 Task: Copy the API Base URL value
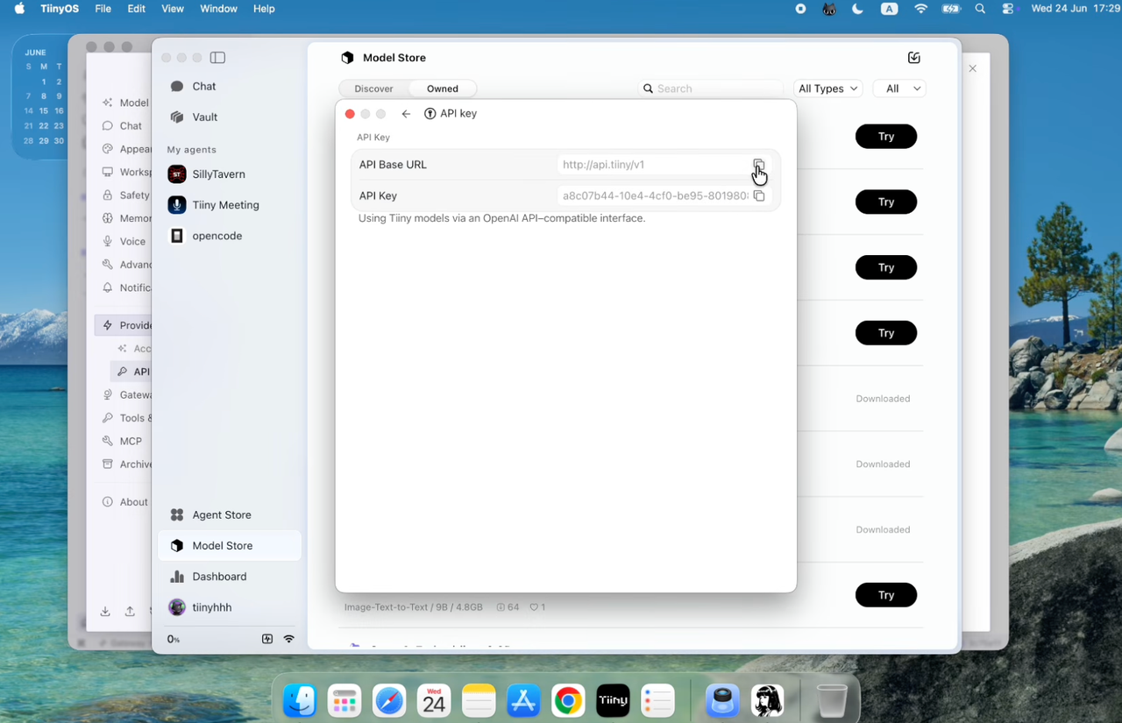click(759, 165)
